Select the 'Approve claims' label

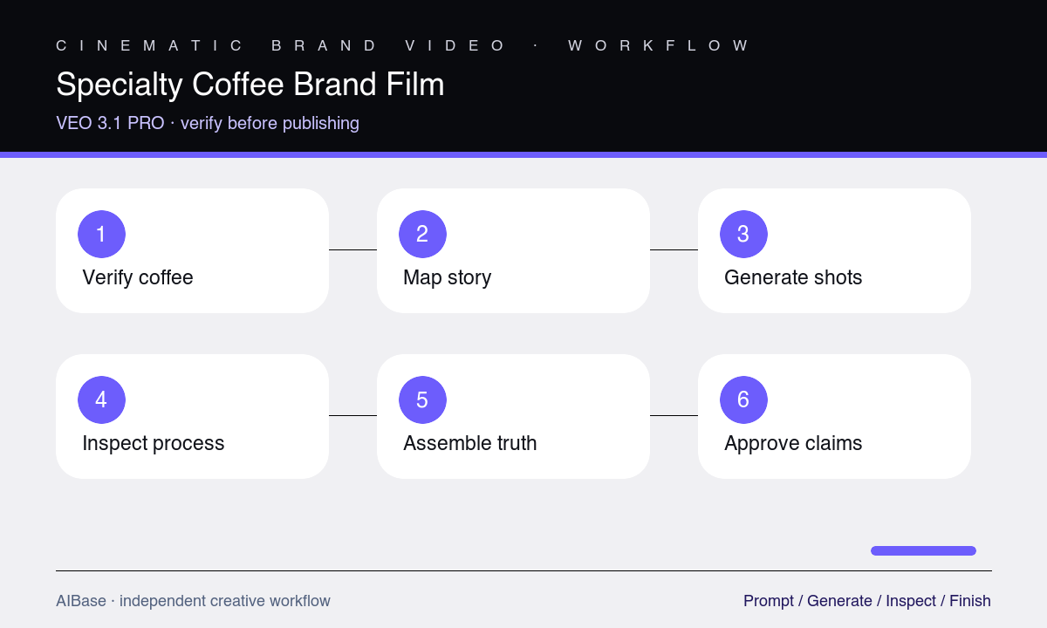pyautogui.click(x=793, y=443)
